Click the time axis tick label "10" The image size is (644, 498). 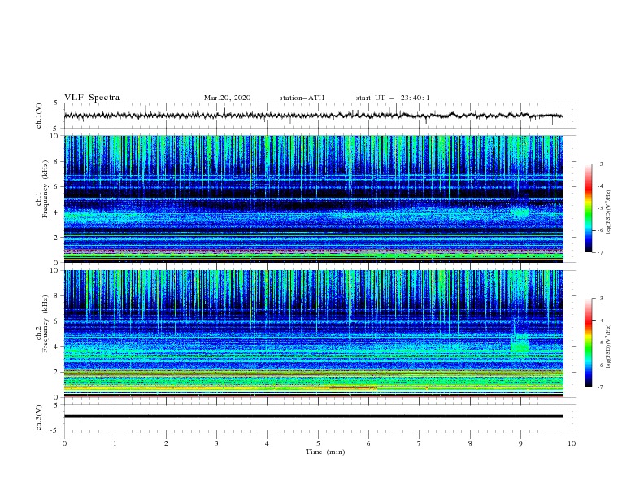(x=572, y=443)
